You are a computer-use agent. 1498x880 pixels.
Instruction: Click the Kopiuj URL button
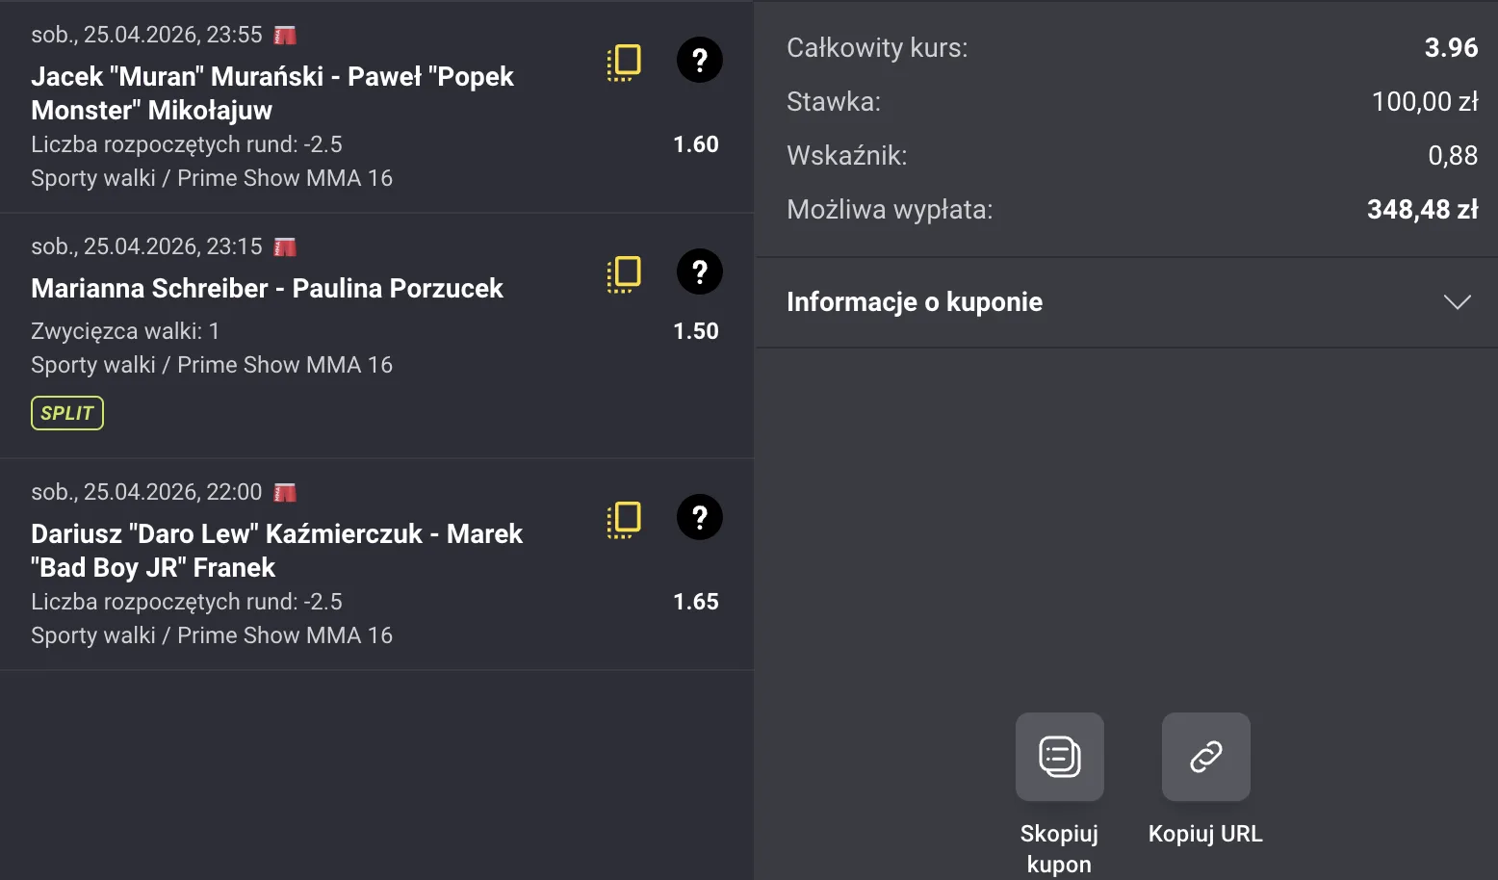(1205, 780)
